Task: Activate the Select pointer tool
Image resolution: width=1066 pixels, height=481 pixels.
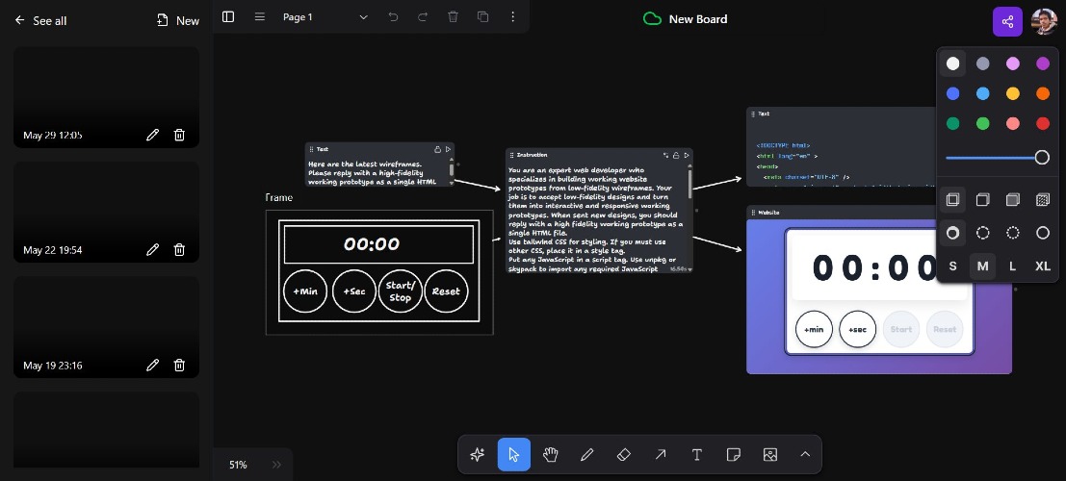Action: tap(514, 454)
